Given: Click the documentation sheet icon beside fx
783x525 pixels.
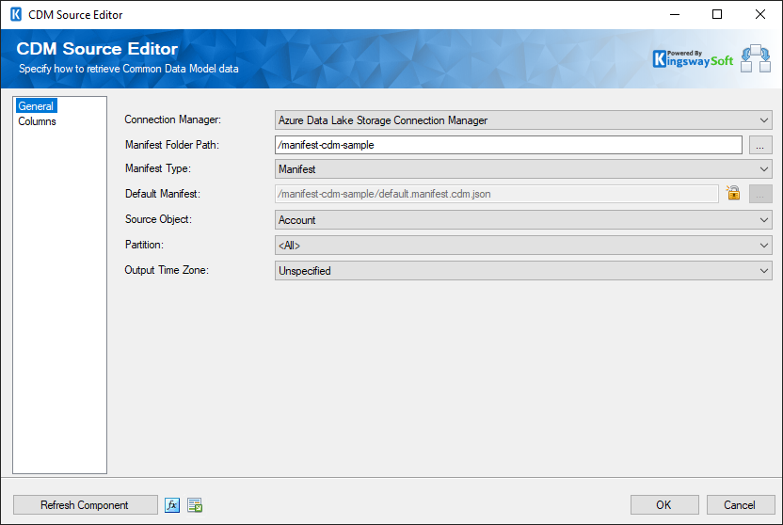Looking at the screenshot, I should pos(195,505).
